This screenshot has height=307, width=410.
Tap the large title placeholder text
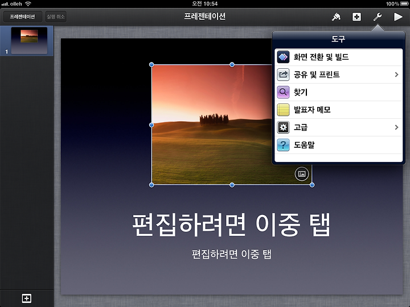[x=231, y=225]
